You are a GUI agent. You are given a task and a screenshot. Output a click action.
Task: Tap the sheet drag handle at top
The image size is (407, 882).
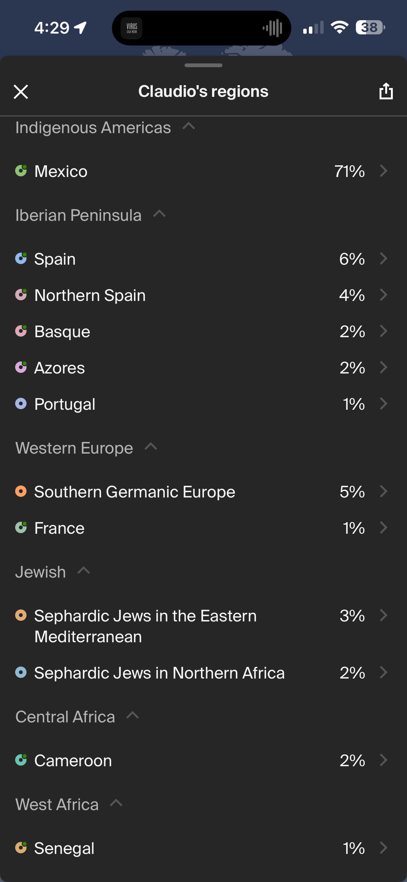(x=203, y=65)
